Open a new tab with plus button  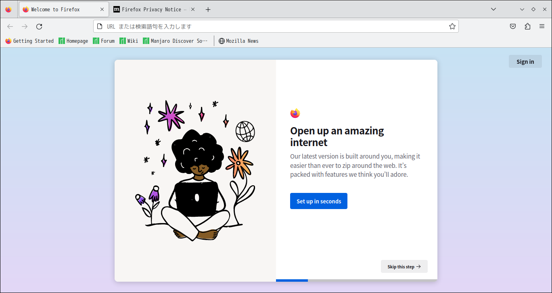tap(208, 9)
